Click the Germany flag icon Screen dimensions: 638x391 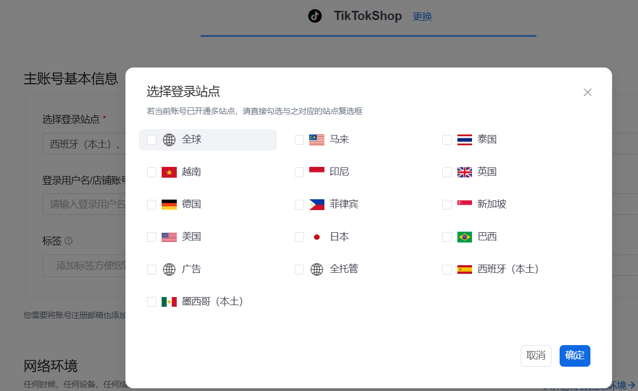tap(169, 205)
